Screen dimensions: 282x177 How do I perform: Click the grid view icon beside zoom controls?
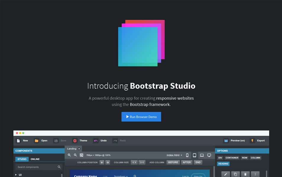pyautogui.click(x=81, y=155)
